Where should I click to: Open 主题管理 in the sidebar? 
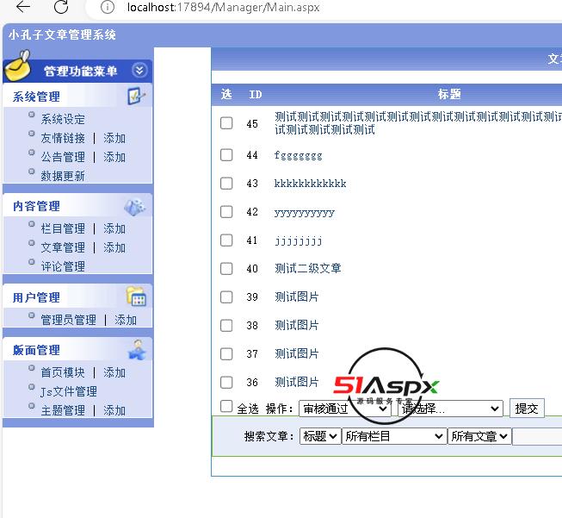(63, 410)
